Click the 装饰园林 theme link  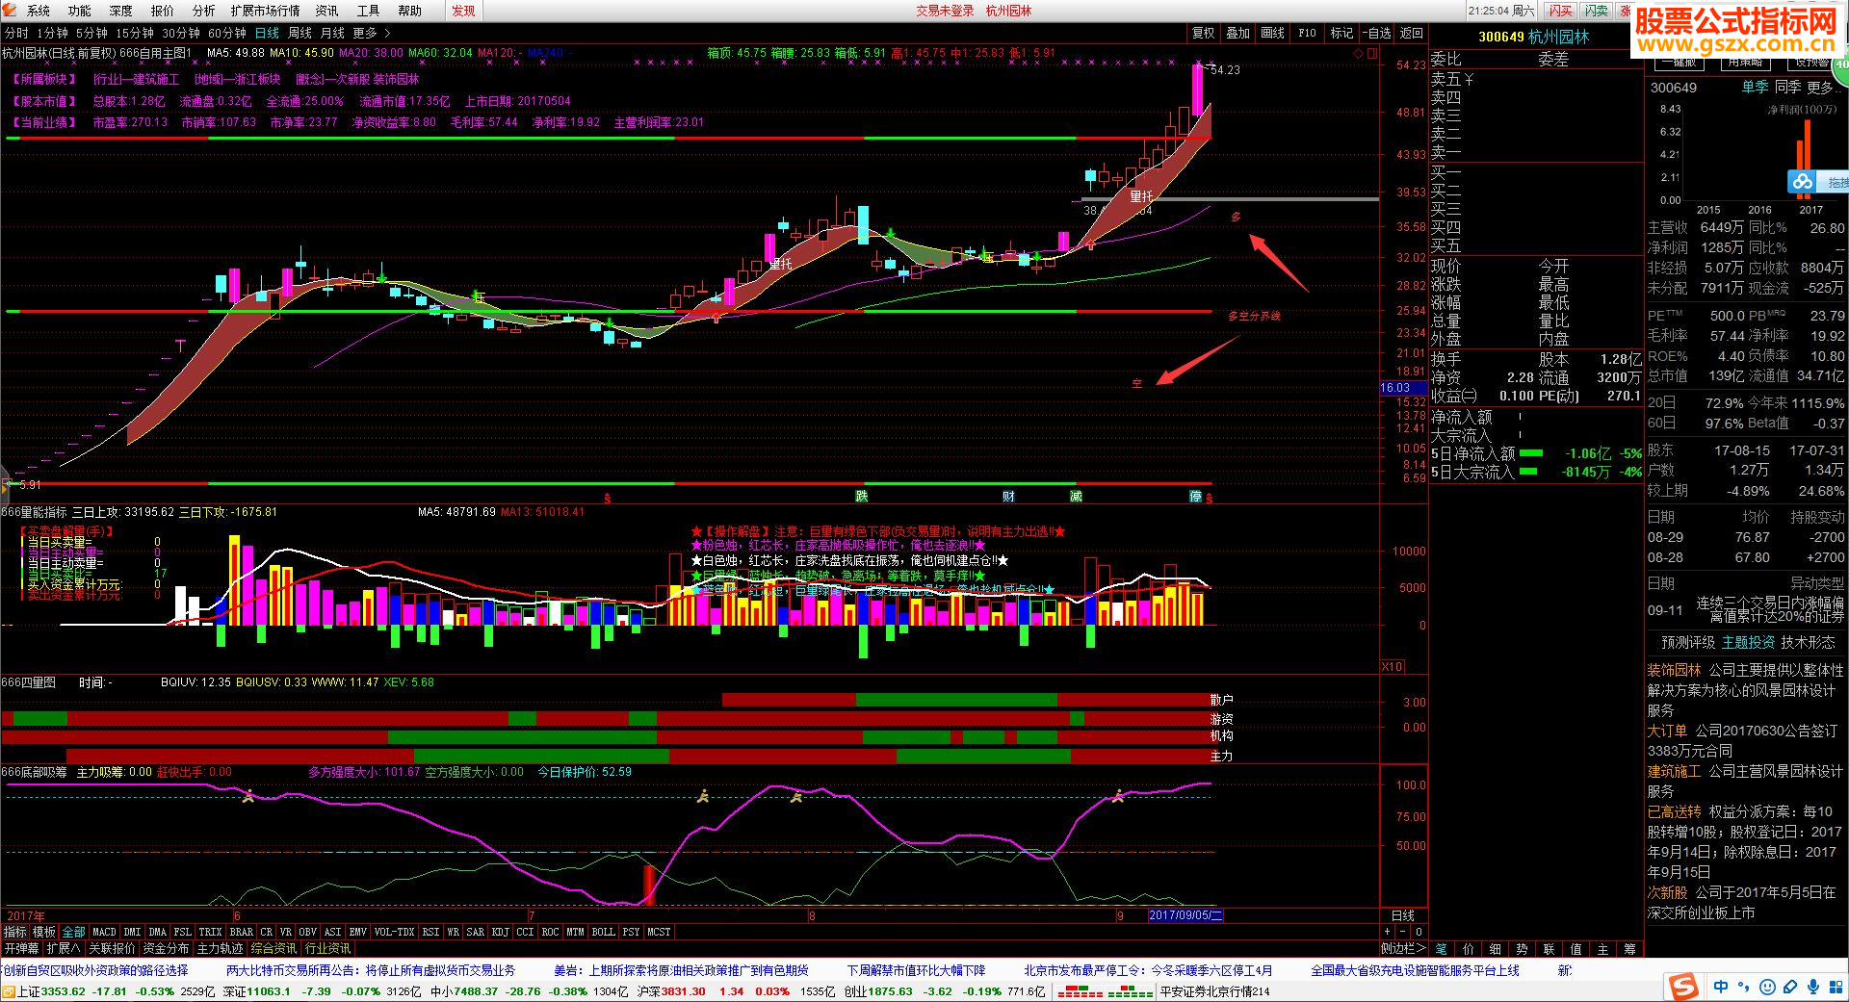click(1674, 670)
